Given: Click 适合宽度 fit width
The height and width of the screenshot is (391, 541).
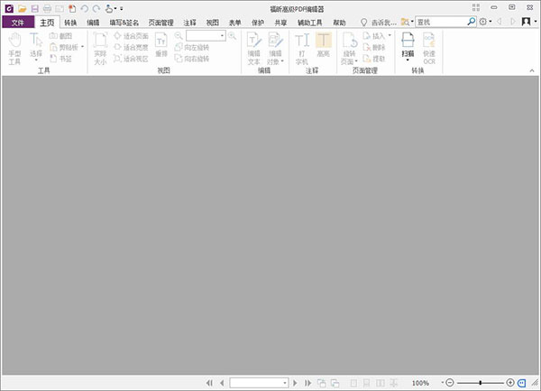Looking at the screenshot, I should click(x=131, y=47).
